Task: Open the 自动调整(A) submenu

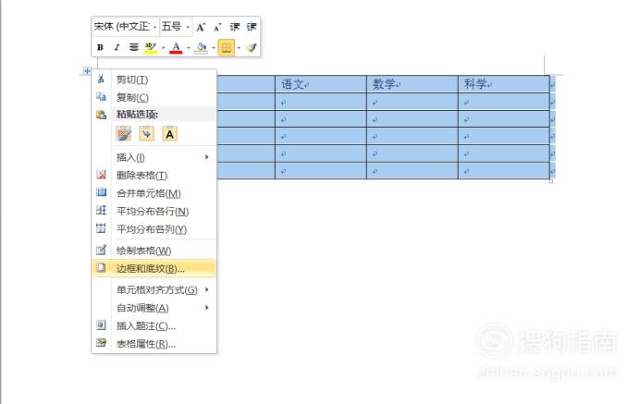Action: coord(154,308)
